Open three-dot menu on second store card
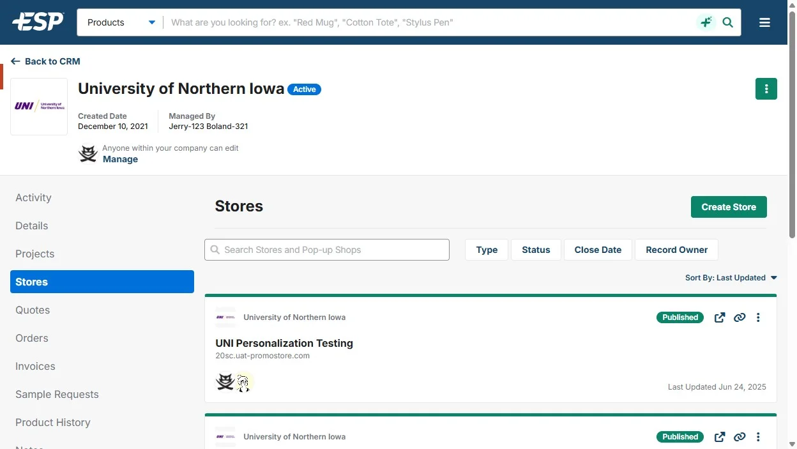Viewport: 797px width, 449px height. pos(758,437)
